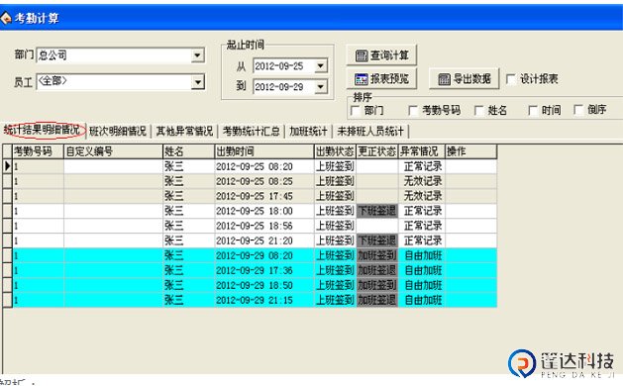Check the 部门 sort checkbox
This screenshot has width=623, height=386.
356,110
